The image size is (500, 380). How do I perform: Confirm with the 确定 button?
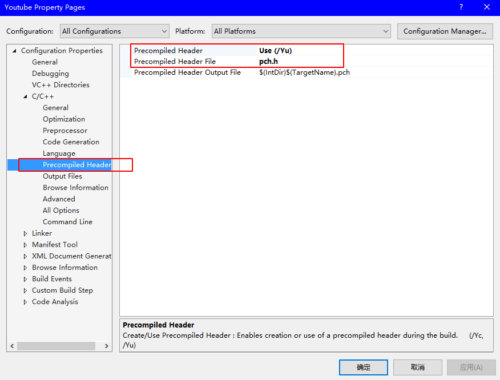click(364, 367)
